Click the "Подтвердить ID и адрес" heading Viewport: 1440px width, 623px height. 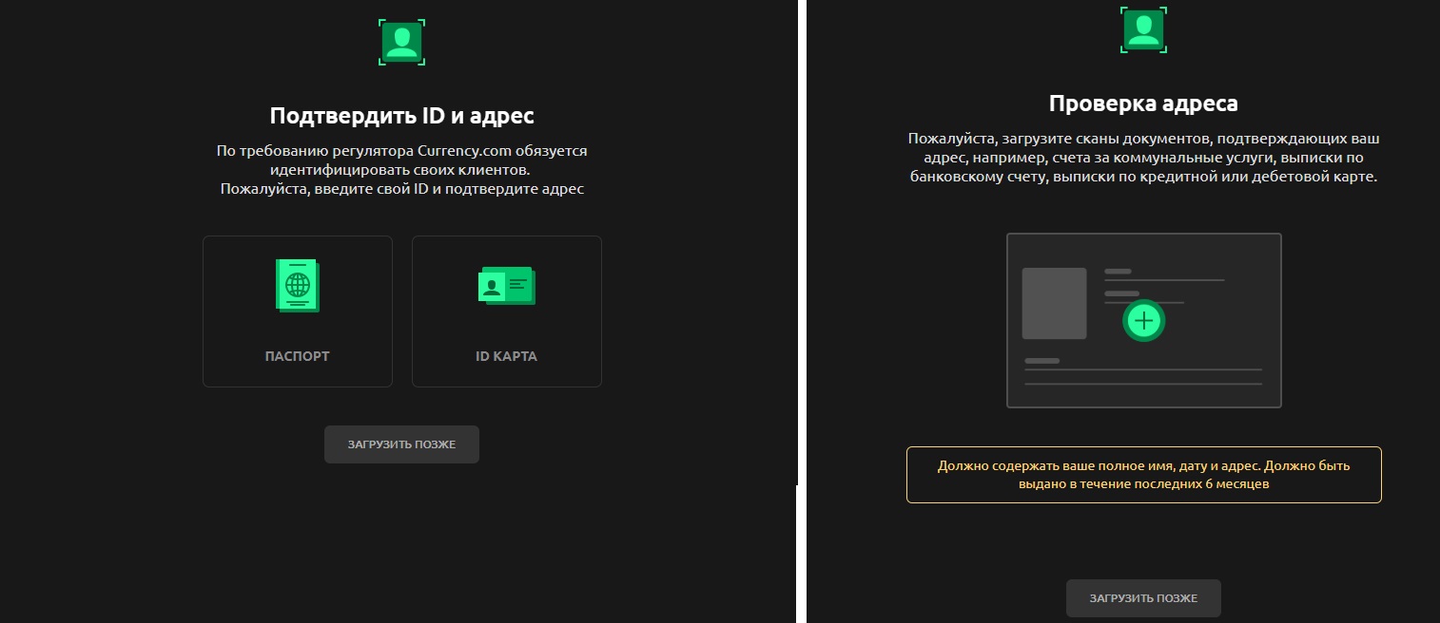401,116
